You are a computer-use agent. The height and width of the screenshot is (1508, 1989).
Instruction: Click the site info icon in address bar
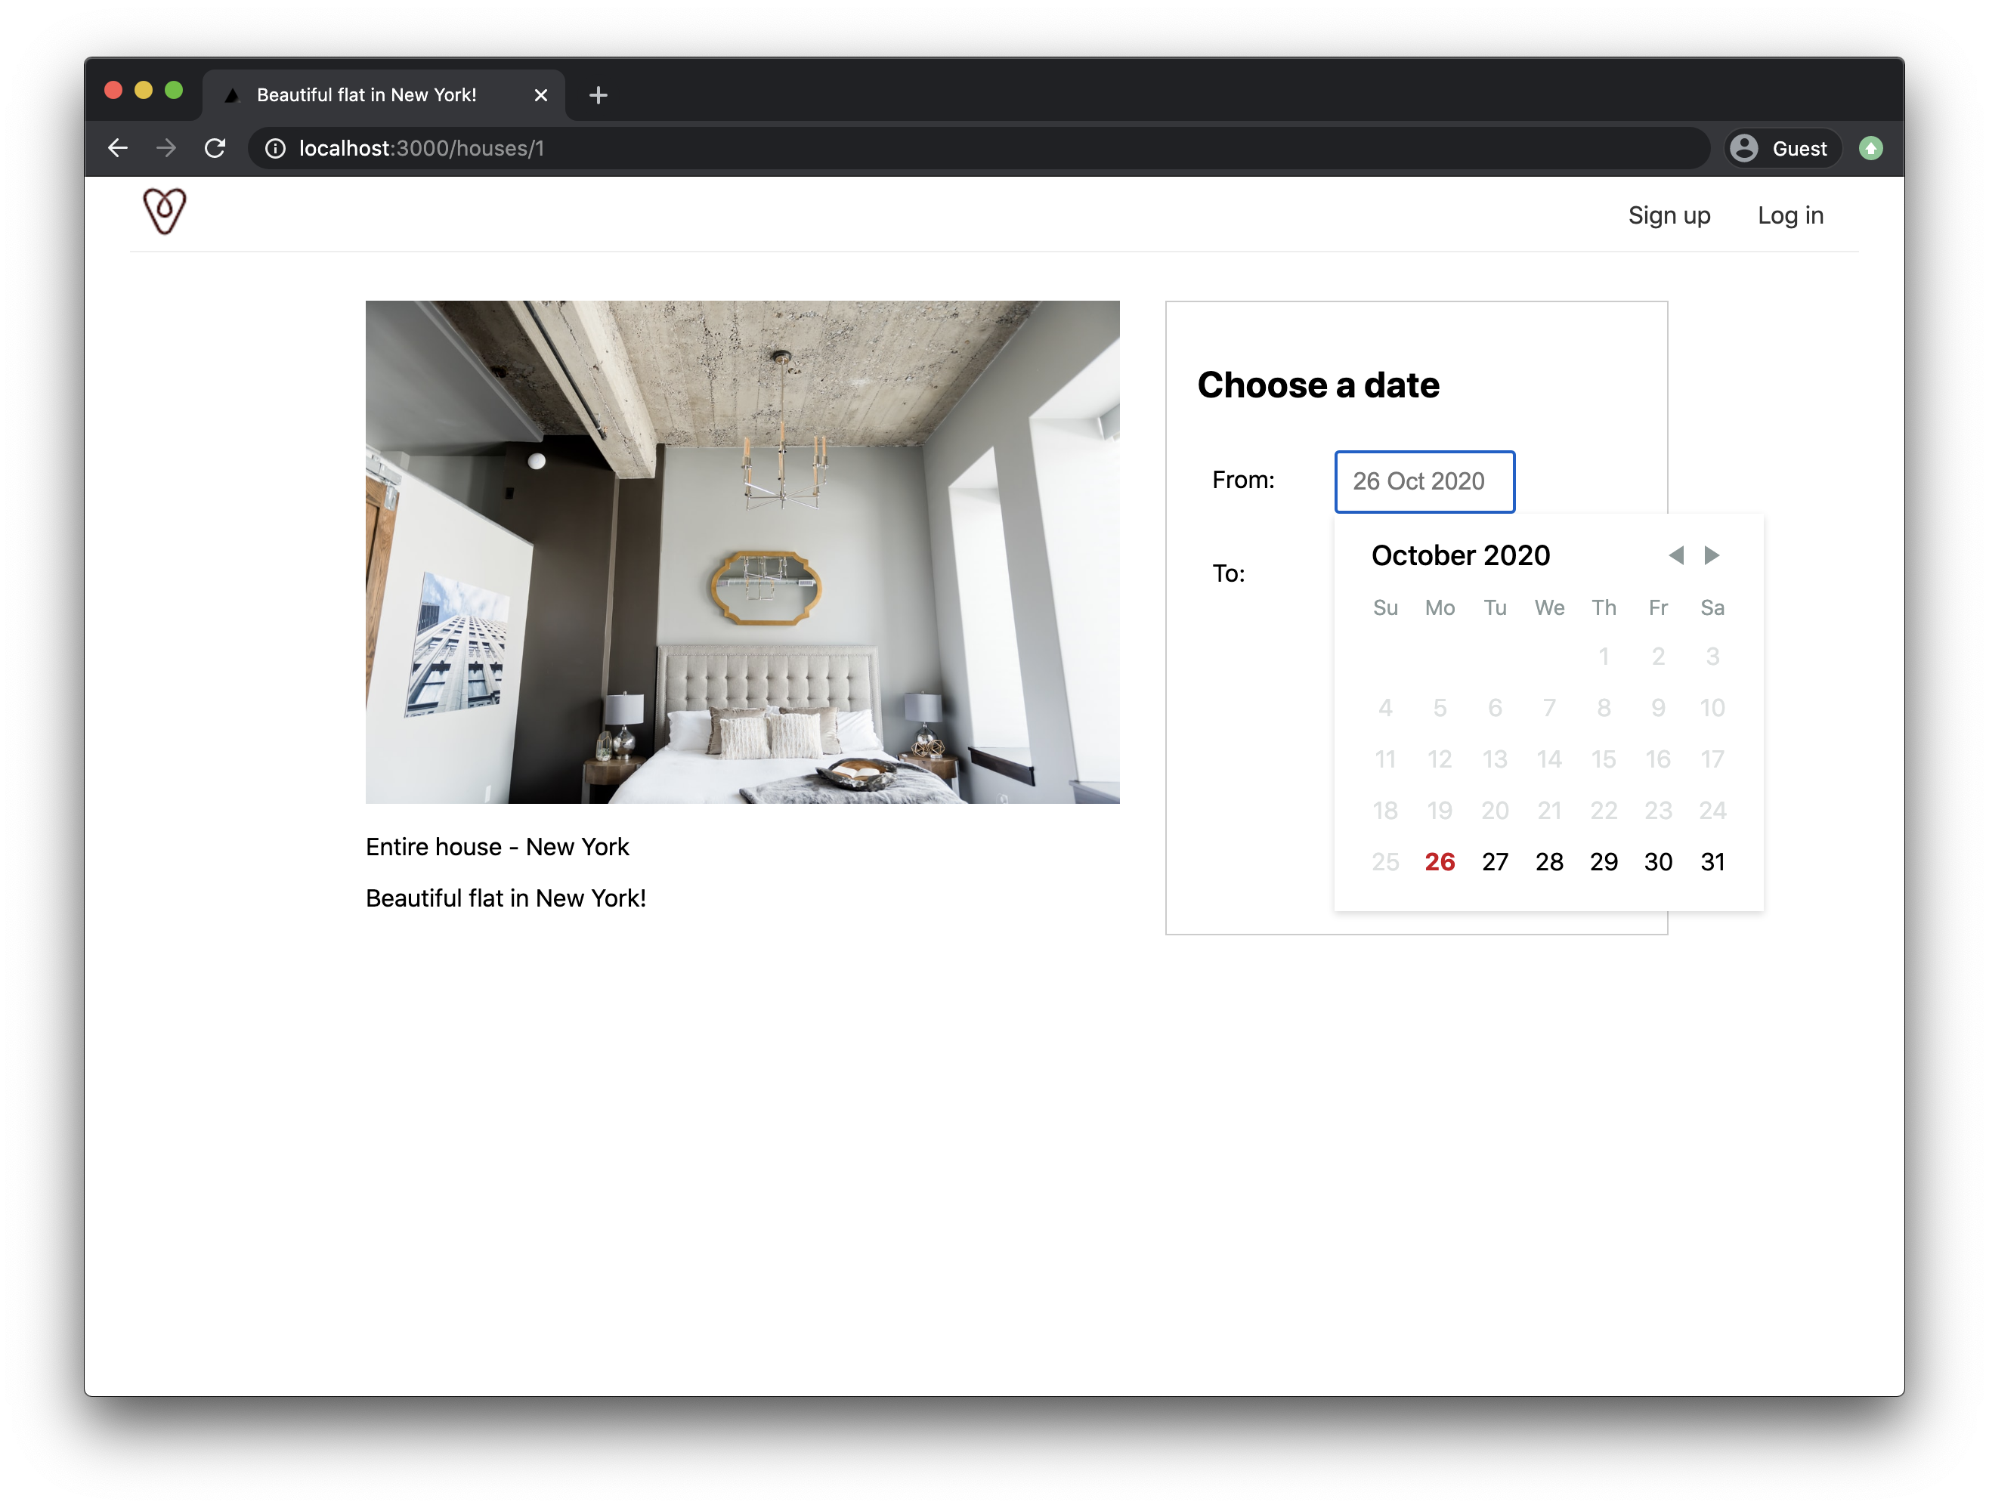click(275, 148)
